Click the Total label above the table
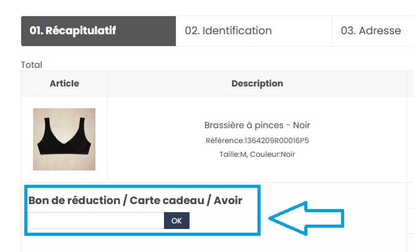414x252 pixels. pyautogui.click(x=32, y=65)
